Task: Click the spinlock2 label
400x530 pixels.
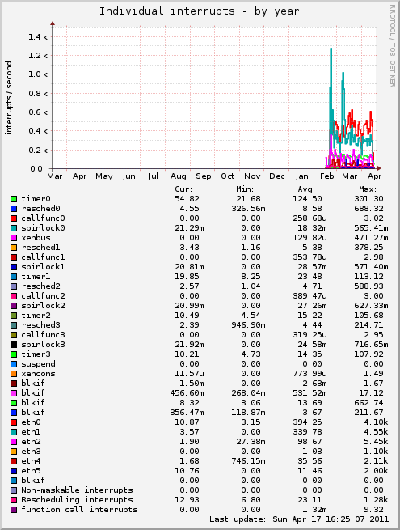Action: (x=43, y=306)
